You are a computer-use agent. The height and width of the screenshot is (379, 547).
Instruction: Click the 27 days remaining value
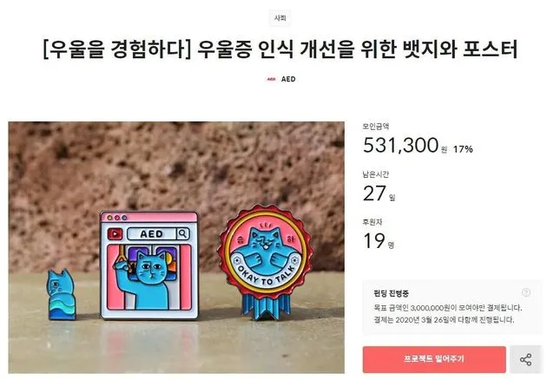[374, 193]
